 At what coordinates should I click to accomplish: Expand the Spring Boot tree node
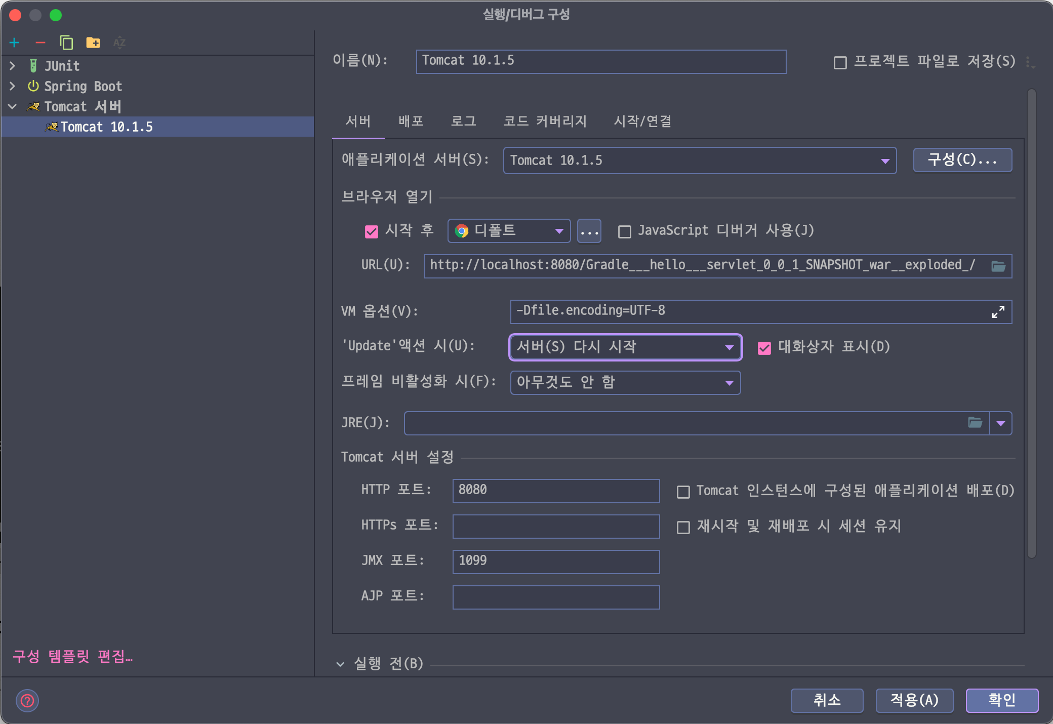[13, 86]
